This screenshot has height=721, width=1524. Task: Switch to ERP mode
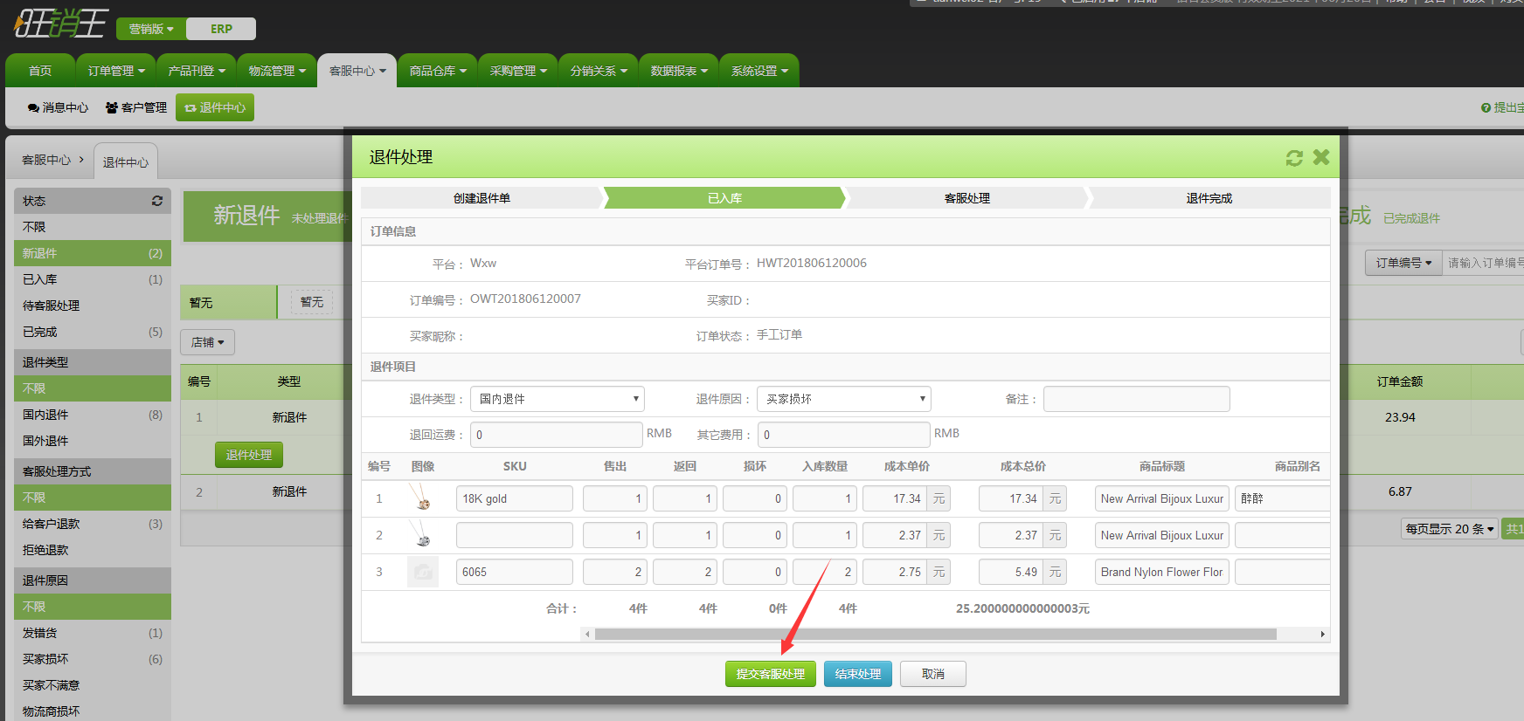(221, 29)
